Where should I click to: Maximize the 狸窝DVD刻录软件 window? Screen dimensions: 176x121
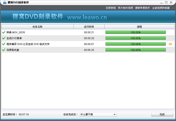pos(166,2)
